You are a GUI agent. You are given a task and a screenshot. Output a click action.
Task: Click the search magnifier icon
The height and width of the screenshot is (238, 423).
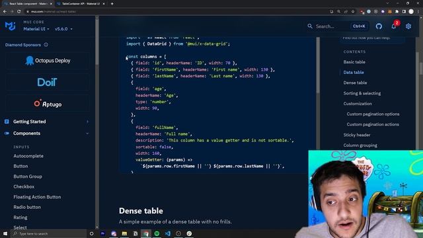pos(310,26)
